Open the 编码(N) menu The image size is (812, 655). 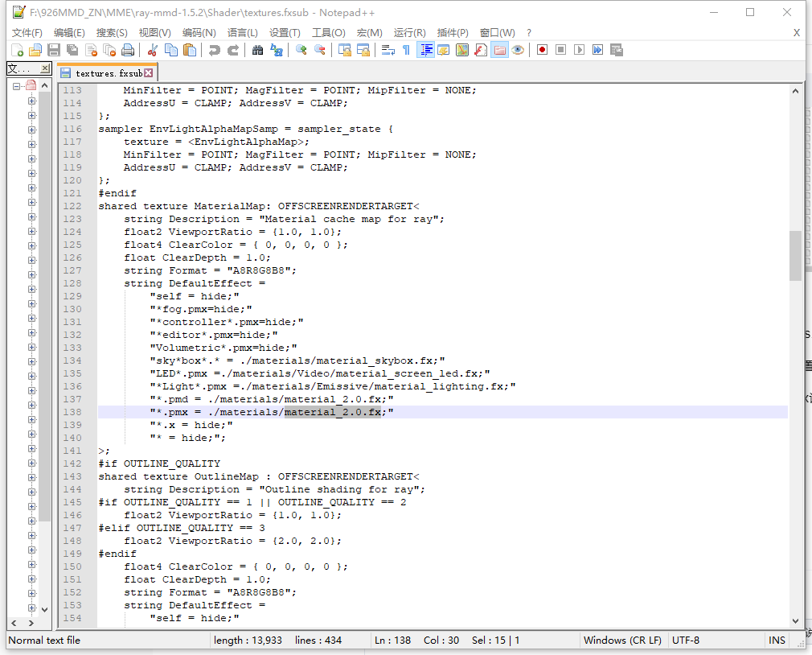point(199,33)
